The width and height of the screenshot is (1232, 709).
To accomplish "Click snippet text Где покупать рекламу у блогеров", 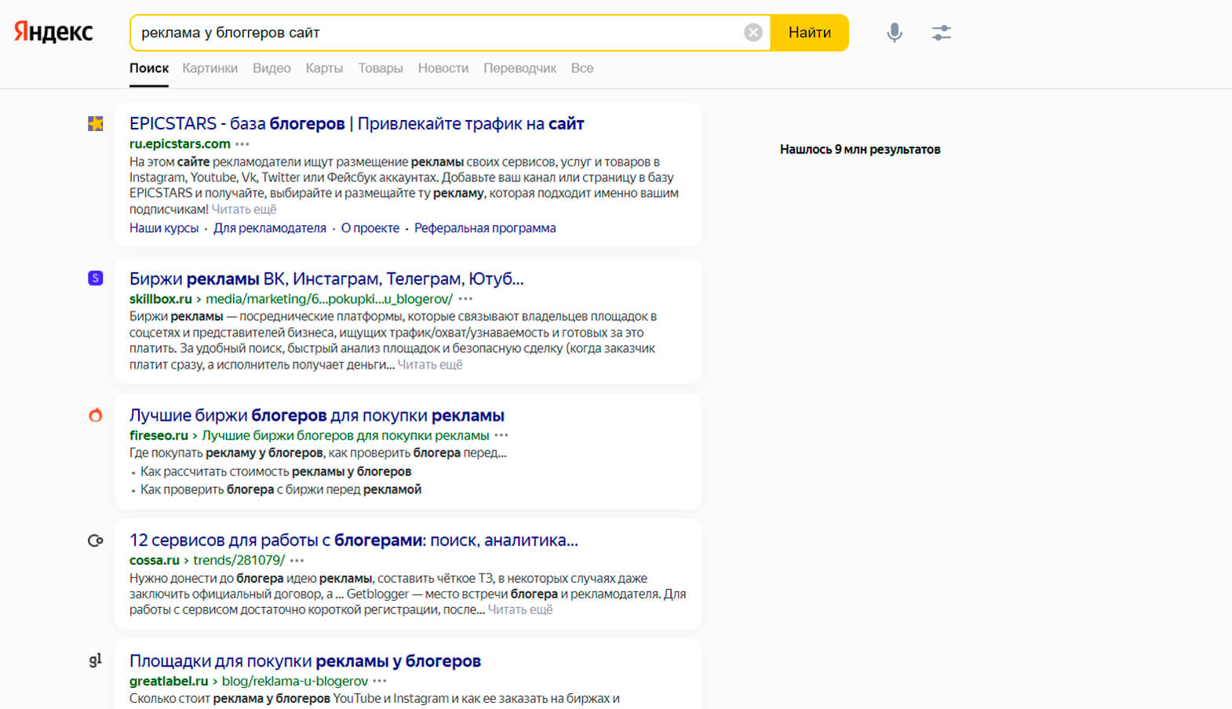I will [318, 453].
